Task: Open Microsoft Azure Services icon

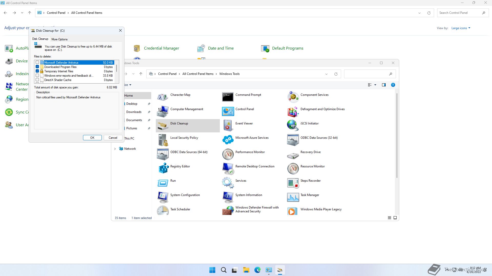Action: tap(228, 140)
